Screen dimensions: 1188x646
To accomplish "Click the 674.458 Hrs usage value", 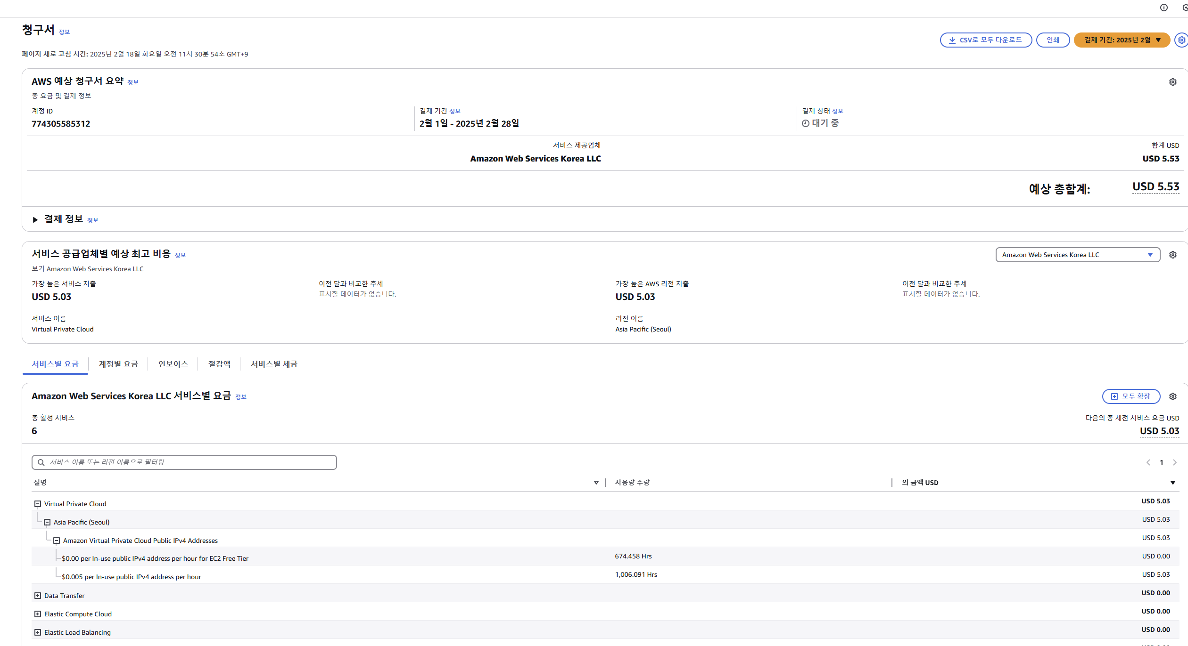I will tap(633, 556).
